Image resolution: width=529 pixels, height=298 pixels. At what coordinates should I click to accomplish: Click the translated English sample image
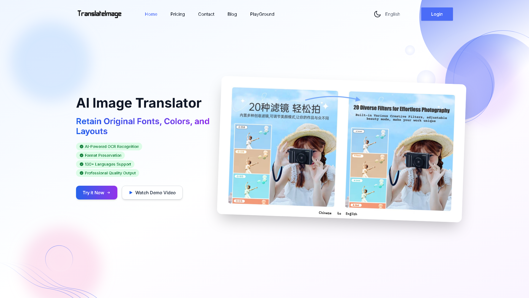tap(400, 151)
